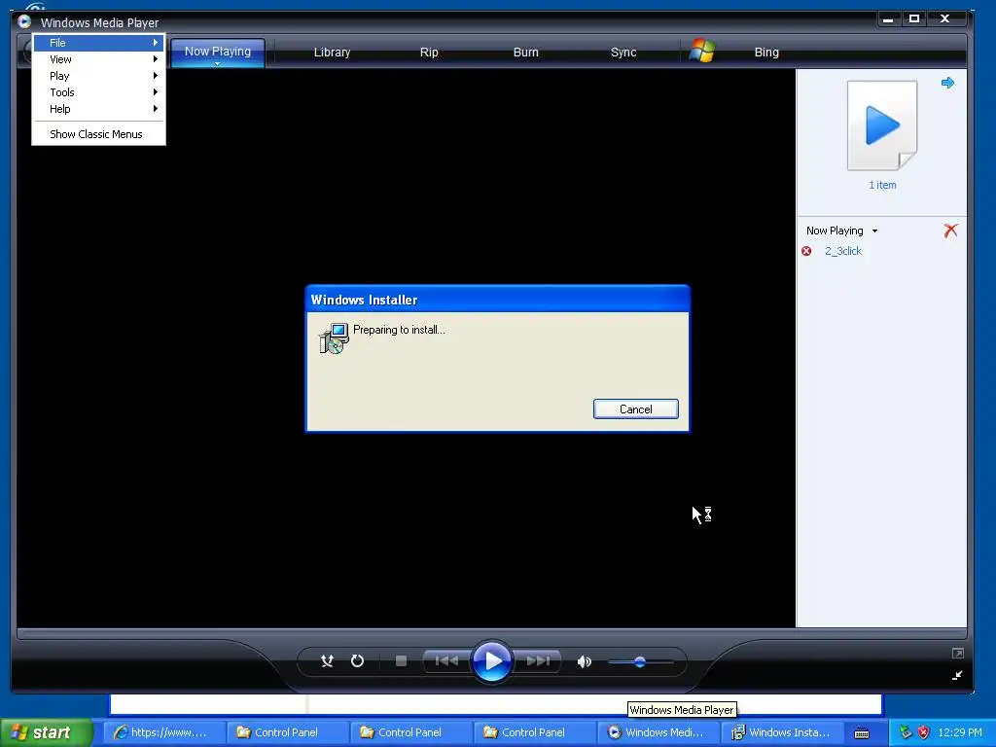Skip to next track
Viewport: 996px width, 747px height.
[537, 661]
